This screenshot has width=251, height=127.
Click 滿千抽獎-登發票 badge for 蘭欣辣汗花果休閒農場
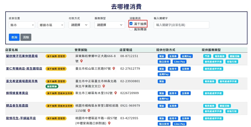(x=56, y=56)
